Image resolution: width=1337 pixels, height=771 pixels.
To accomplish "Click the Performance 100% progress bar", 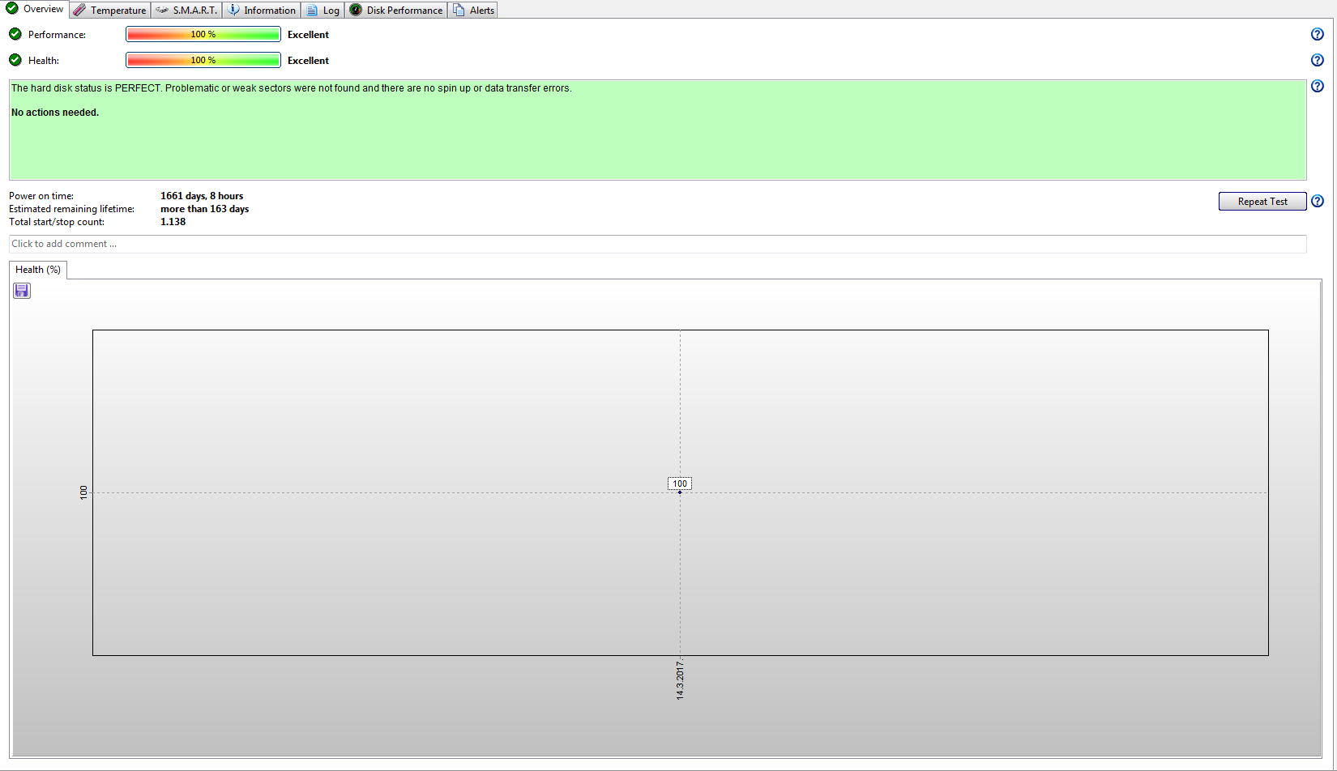I will (x=203, y=34).
